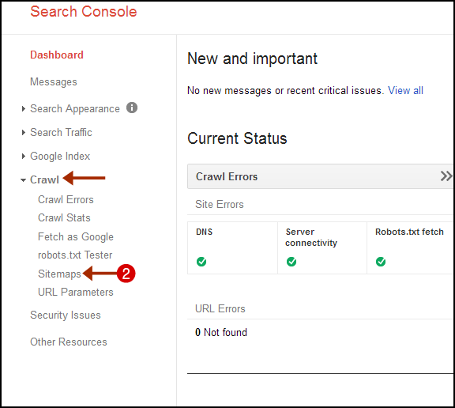Click the Server connectivity label

point(311,237)
